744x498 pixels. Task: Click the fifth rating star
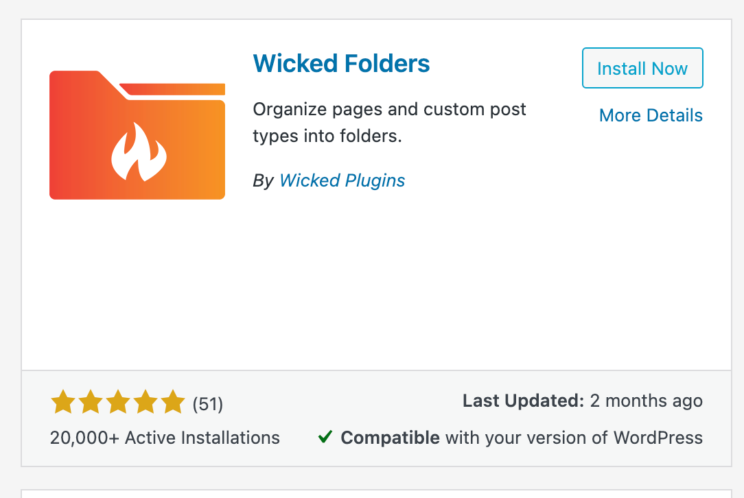point(172,403)
